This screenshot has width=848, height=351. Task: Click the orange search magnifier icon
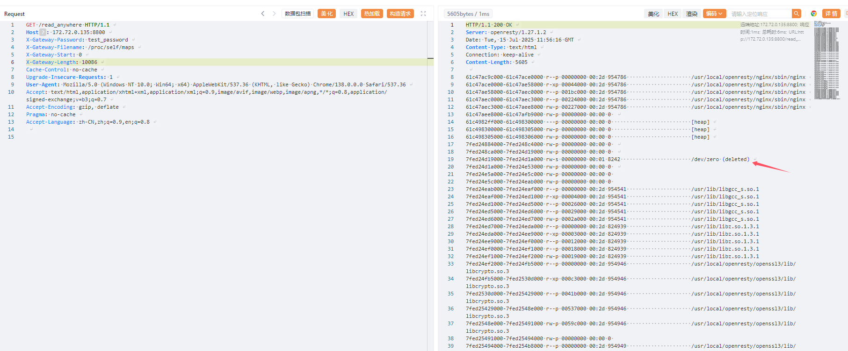point(796,14)
